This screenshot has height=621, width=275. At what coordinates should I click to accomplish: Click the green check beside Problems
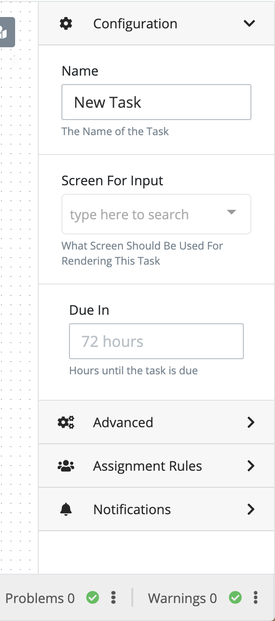click(x=92, y=598)
